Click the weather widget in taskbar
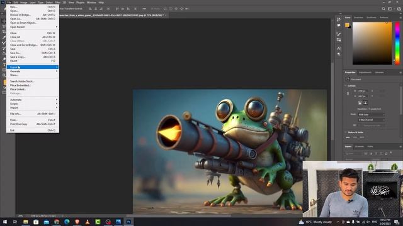Image resolution: width=403 pixels, height=226 pixels. pyautogui.click(x=315, y=222)
